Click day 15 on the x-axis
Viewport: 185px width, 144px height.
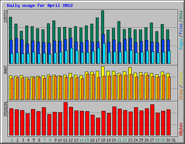click(x=87, y=140)
